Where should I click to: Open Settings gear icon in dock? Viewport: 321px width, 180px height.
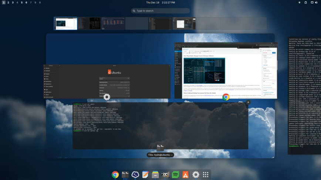pos(196,174)
